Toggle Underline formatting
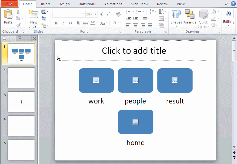The width and height of the screenshot is (237, 164). coord(70,23)
